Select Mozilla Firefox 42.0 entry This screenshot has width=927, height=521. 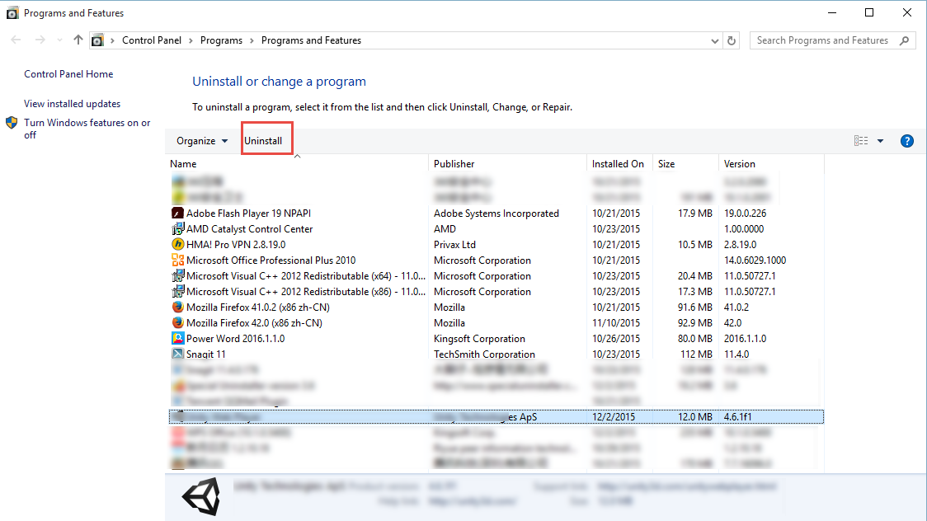point(496,322)
